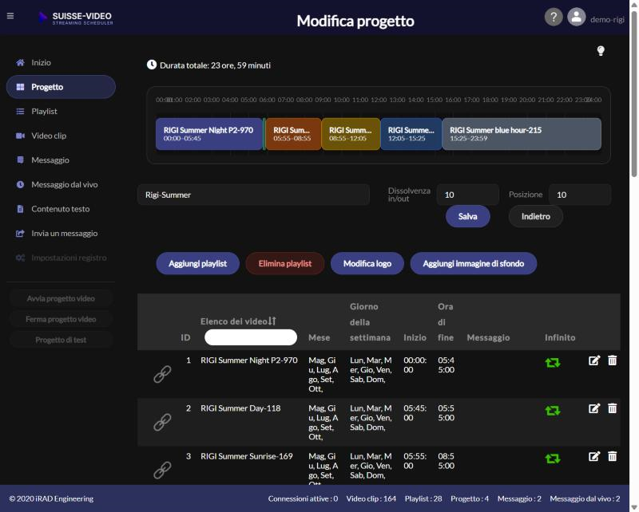Click the Dissolvenza in/out input field

(x=467, y=195)
